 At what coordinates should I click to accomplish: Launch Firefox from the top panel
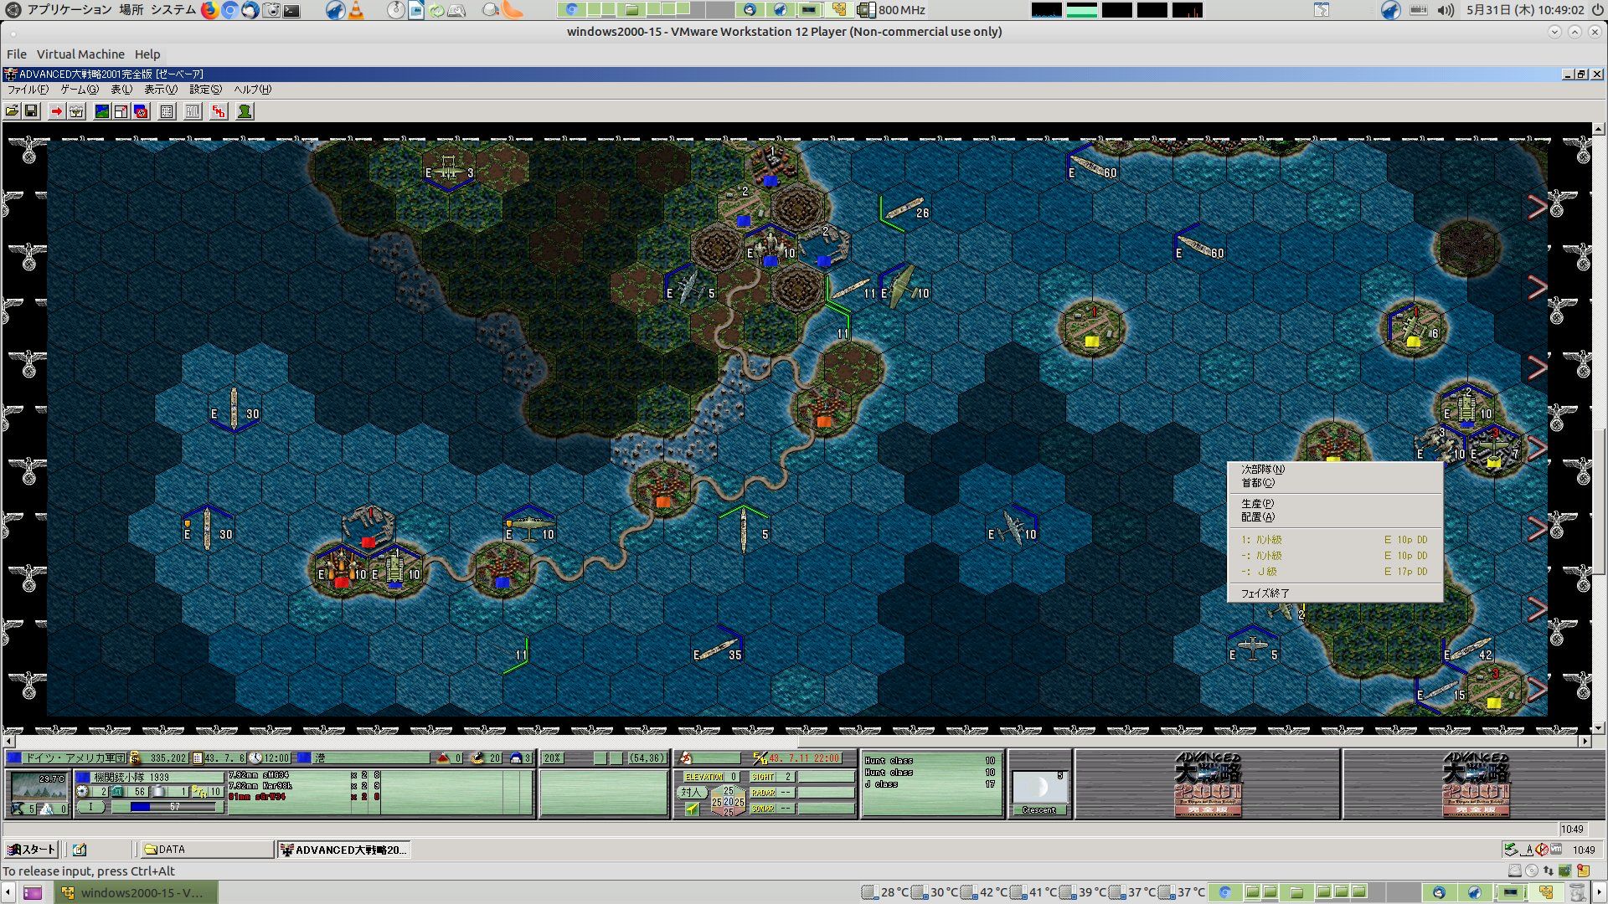[x=209, y=10]
